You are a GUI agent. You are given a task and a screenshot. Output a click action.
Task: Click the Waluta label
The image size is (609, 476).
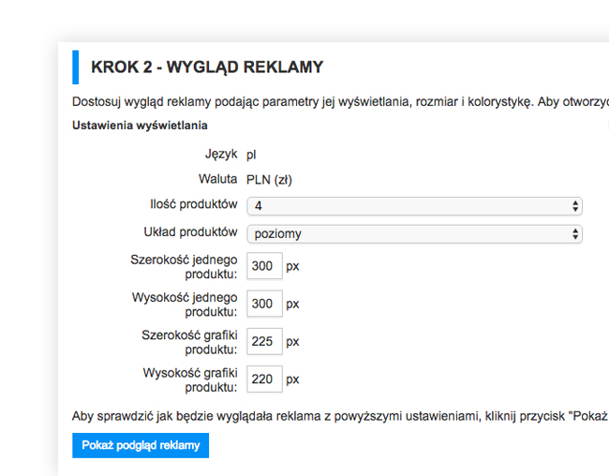(218, 179)
